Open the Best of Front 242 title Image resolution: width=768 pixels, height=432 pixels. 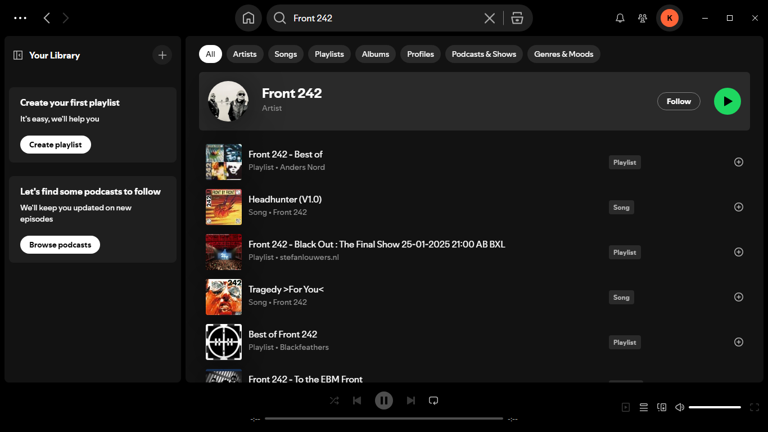283,334
